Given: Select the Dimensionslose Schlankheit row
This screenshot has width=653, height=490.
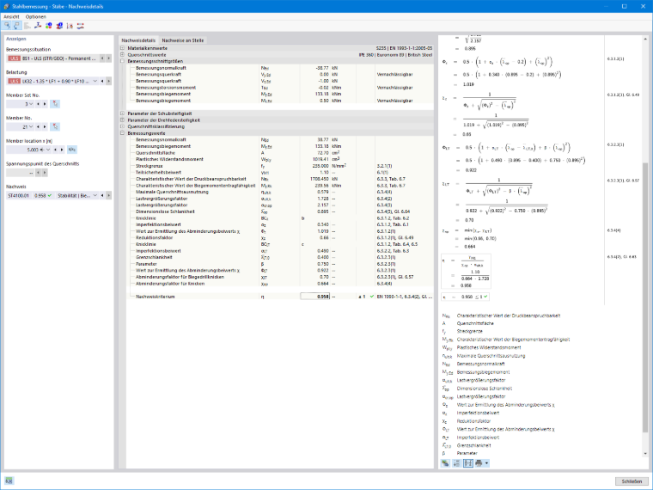Looking at the screenshot, I should click(280, 211).
